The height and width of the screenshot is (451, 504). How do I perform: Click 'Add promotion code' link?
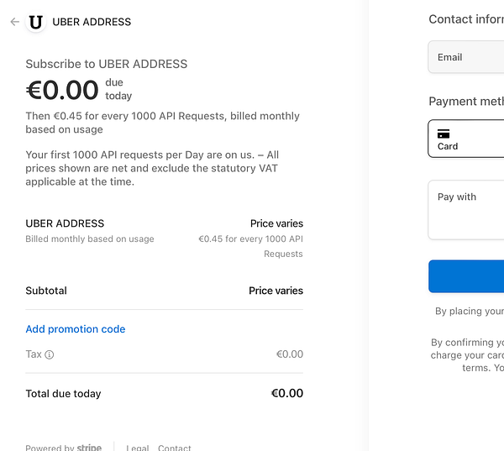pos(76,329)
